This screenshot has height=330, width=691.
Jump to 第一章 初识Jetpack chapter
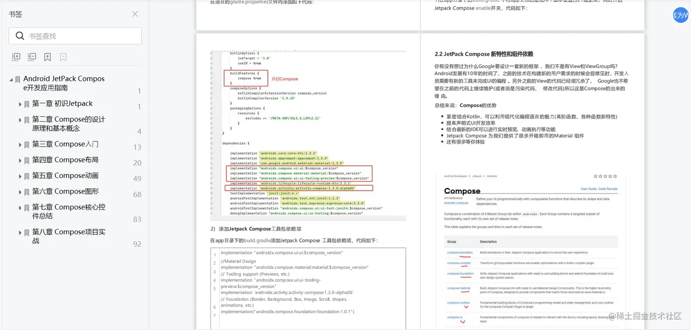62,104
